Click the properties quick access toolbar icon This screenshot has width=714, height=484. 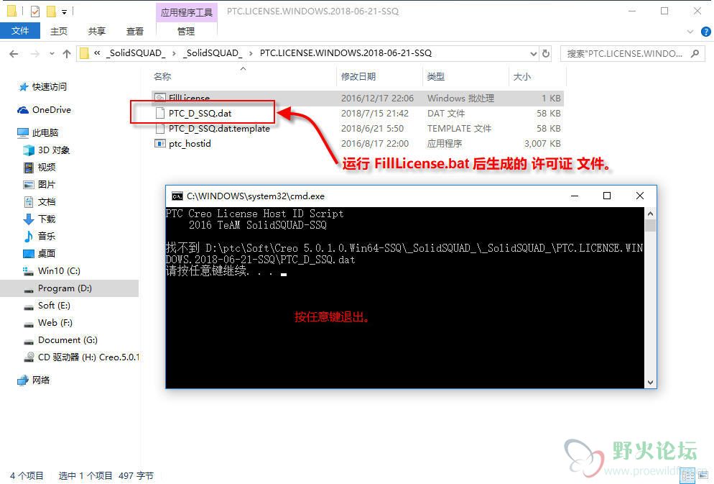click(x=34, y=11)
